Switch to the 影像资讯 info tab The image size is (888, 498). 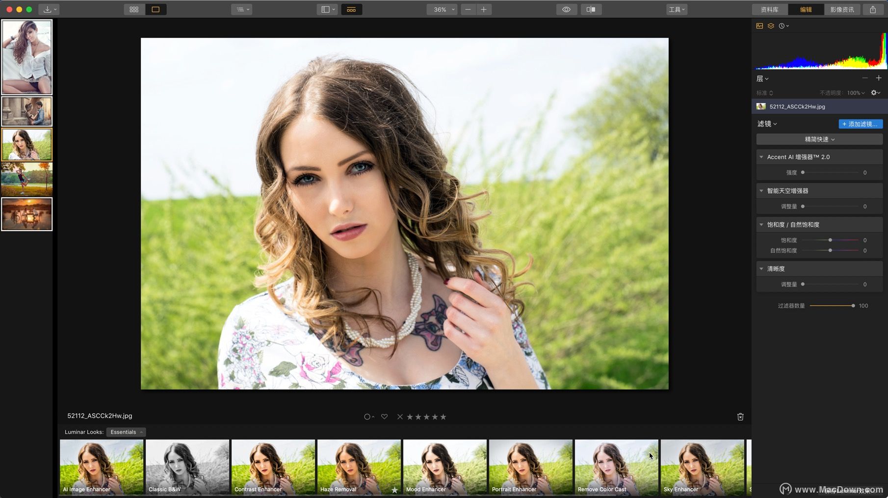(842, 9)
